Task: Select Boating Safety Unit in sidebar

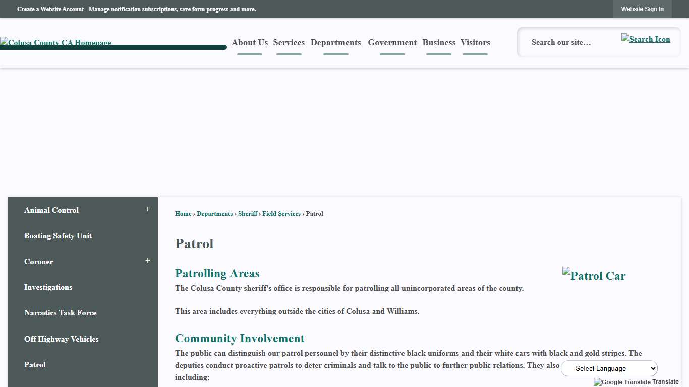Action: [58, 235]
